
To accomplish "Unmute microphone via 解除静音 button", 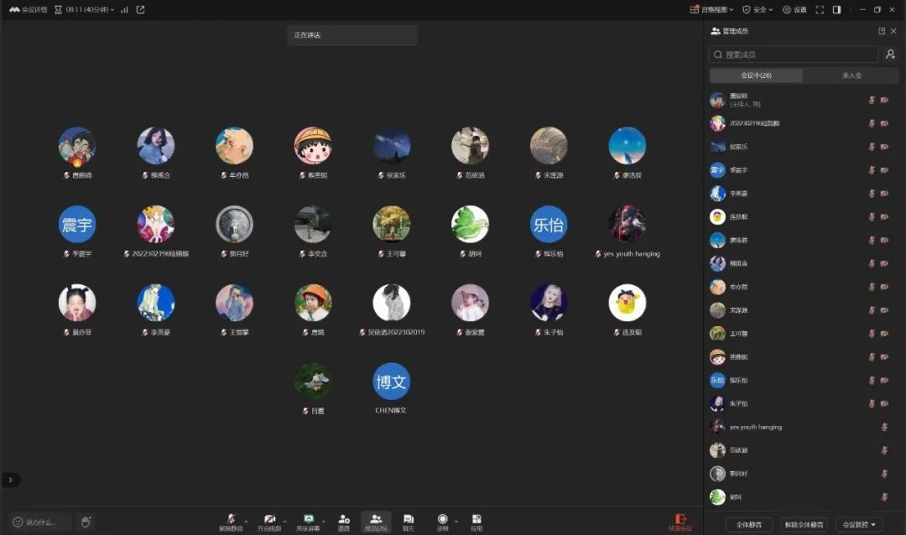I will (229, 520).
